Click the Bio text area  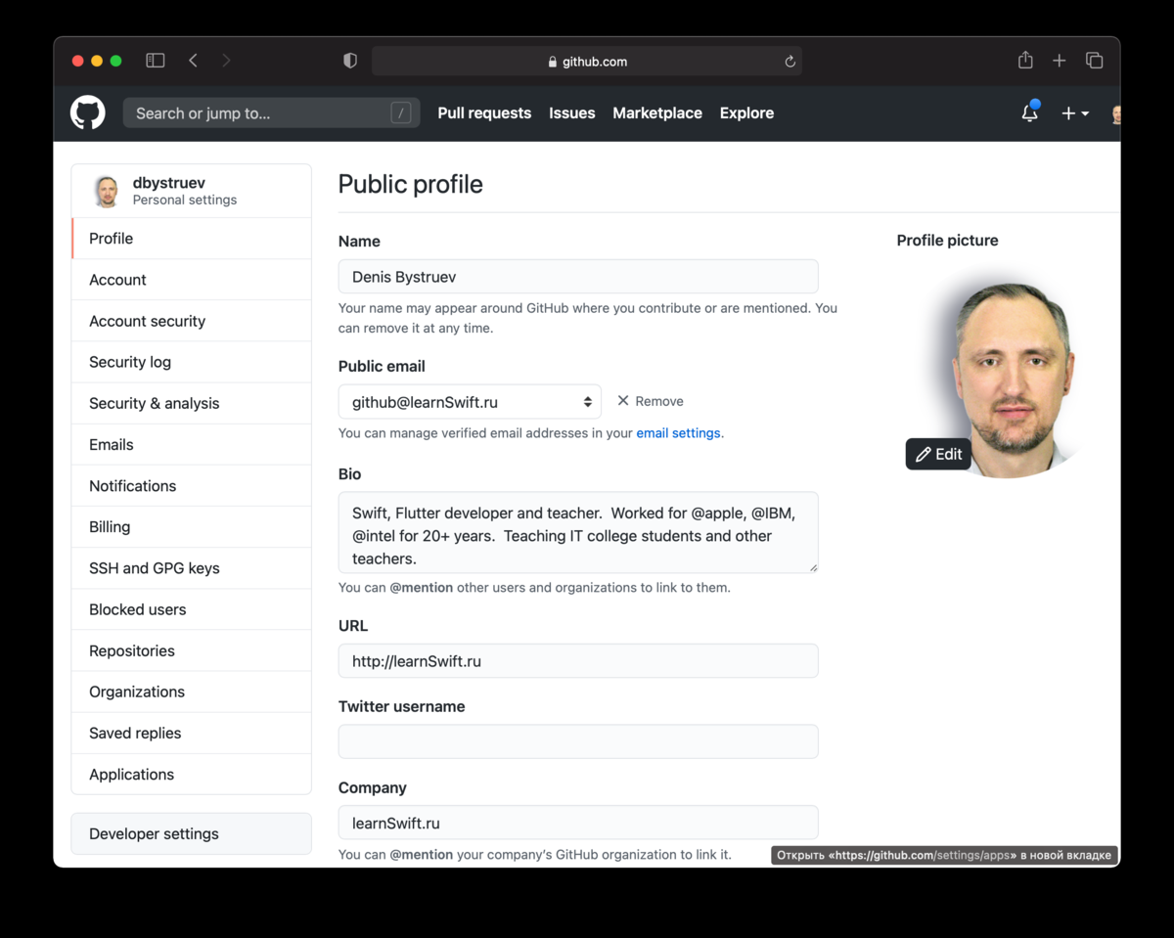[578, 532]
